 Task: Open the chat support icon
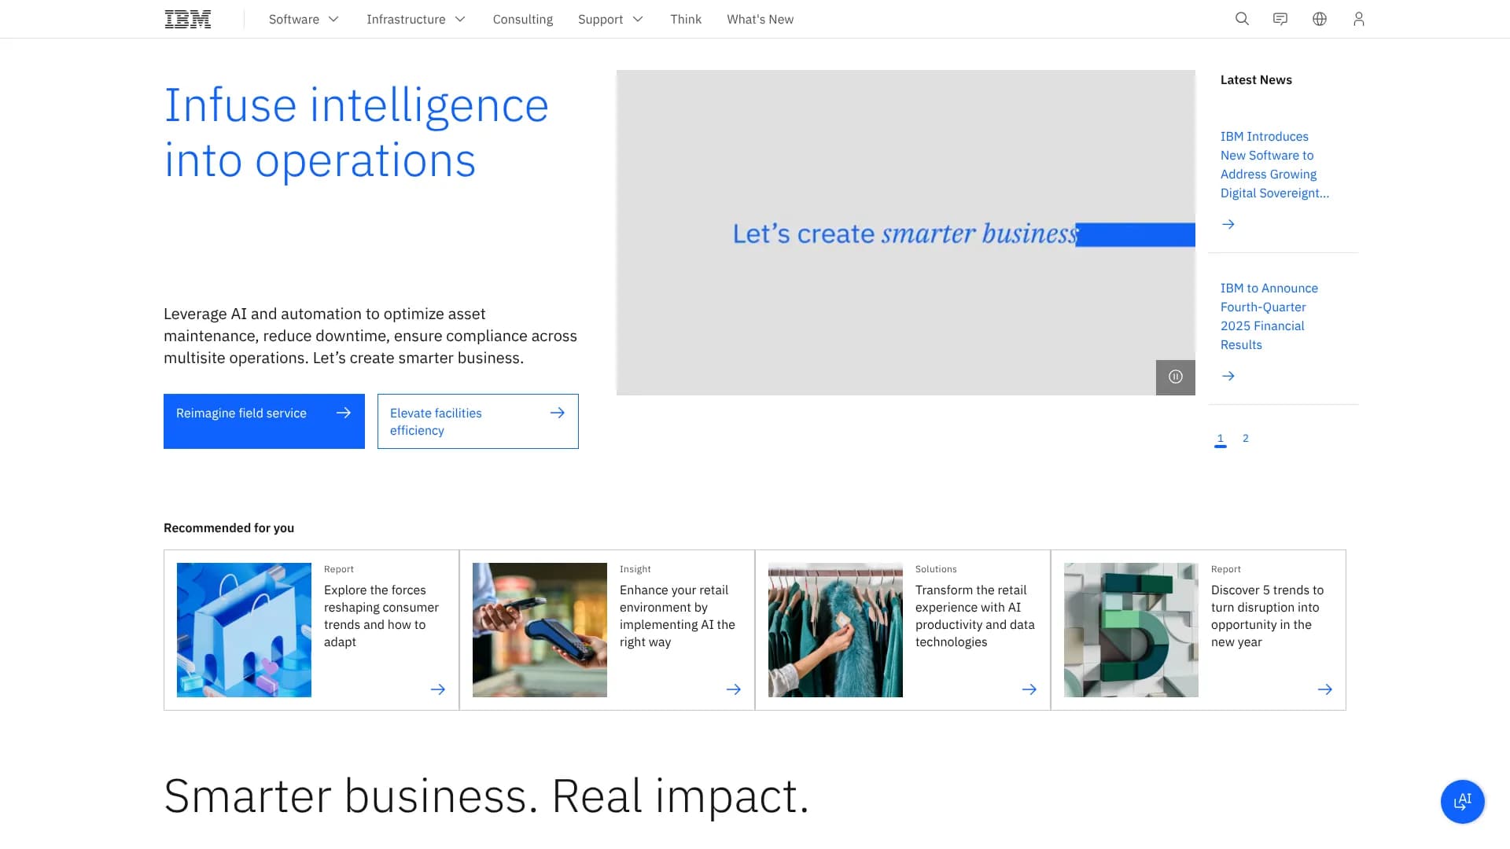1280,18
